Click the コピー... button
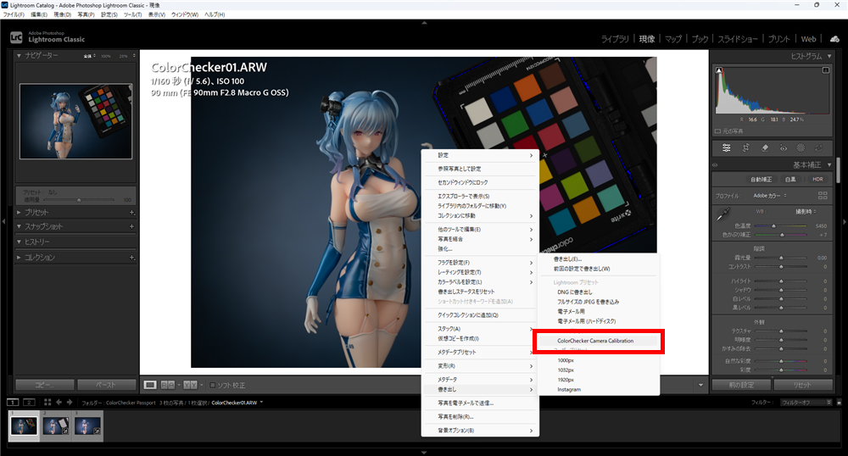 click(x=45, y=385)
